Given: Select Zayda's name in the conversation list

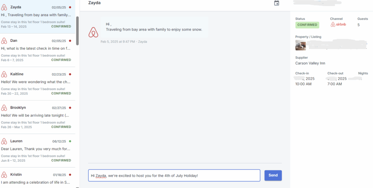Looking at the screenshot, I should click(16, 7).
